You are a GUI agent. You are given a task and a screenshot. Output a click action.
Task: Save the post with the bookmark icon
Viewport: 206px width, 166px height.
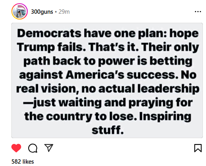point(198,148)
